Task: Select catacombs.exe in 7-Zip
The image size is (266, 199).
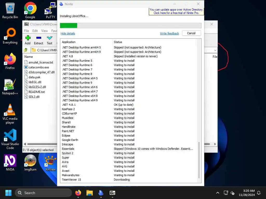Action: pos(39,67)
